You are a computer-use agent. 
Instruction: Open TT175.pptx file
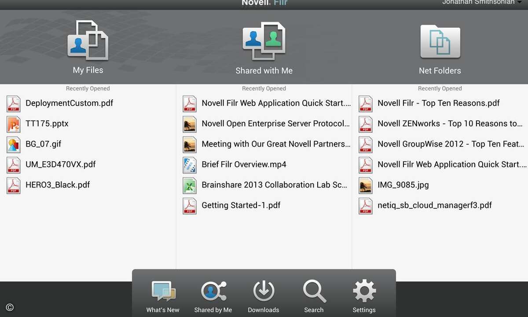coord(47,124)
